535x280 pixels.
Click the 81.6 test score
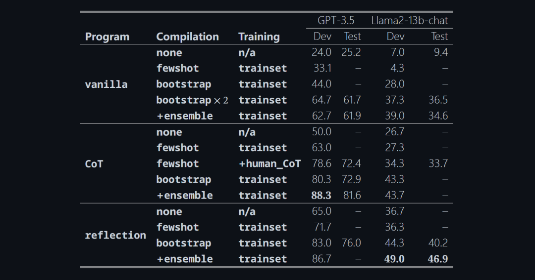coord(352,195)
